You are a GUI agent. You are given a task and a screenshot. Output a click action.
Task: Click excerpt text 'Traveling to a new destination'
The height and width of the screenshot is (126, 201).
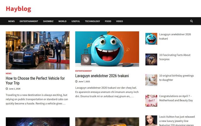point(37,99)
